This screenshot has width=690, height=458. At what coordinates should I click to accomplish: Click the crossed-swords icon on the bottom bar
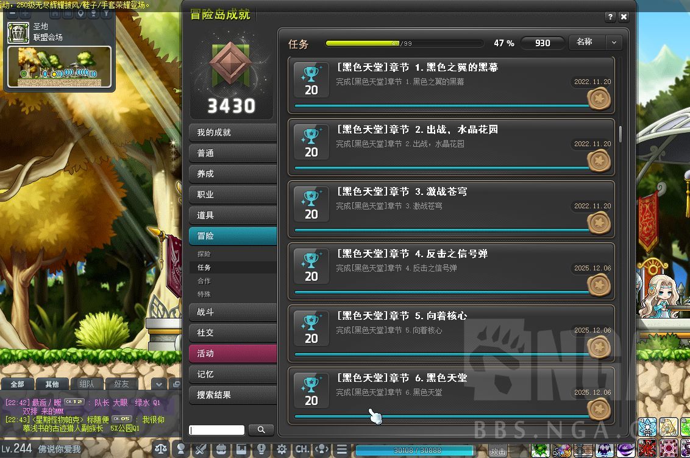(x=201, y=449)
